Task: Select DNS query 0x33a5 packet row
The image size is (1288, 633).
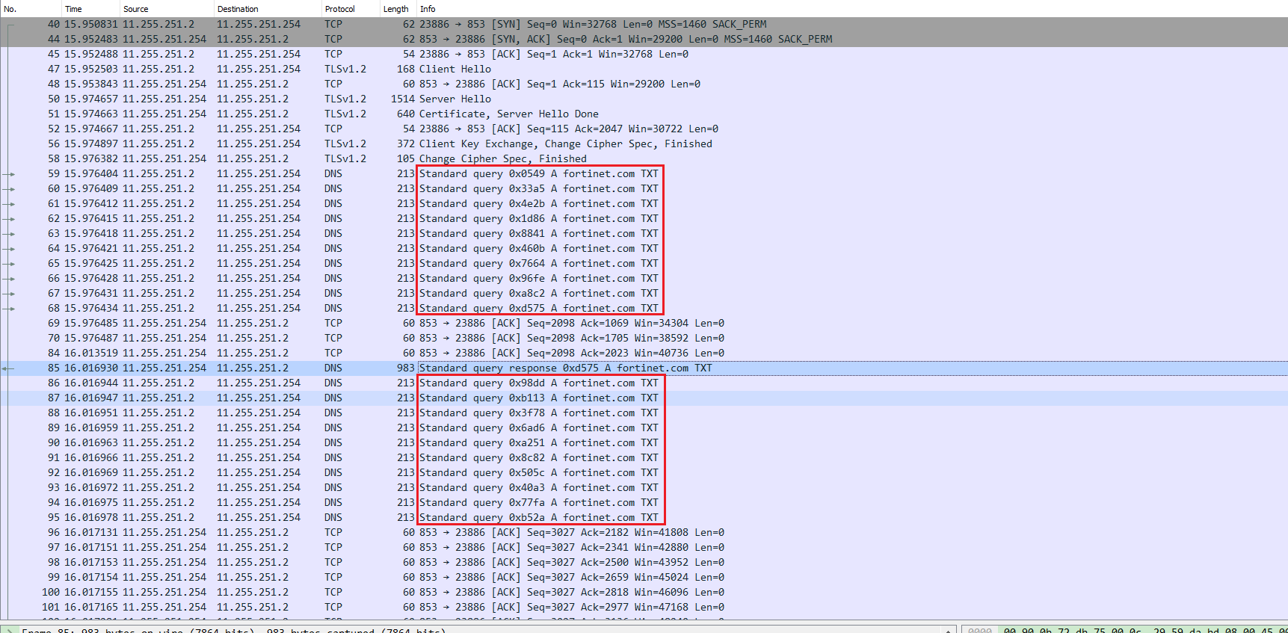Action: tap(644, 188)
